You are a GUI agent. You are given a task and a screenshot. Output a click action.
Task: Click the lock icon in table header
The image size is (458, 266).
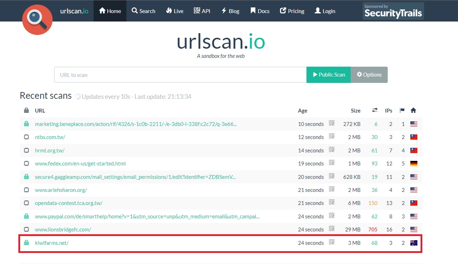(26, 110)
